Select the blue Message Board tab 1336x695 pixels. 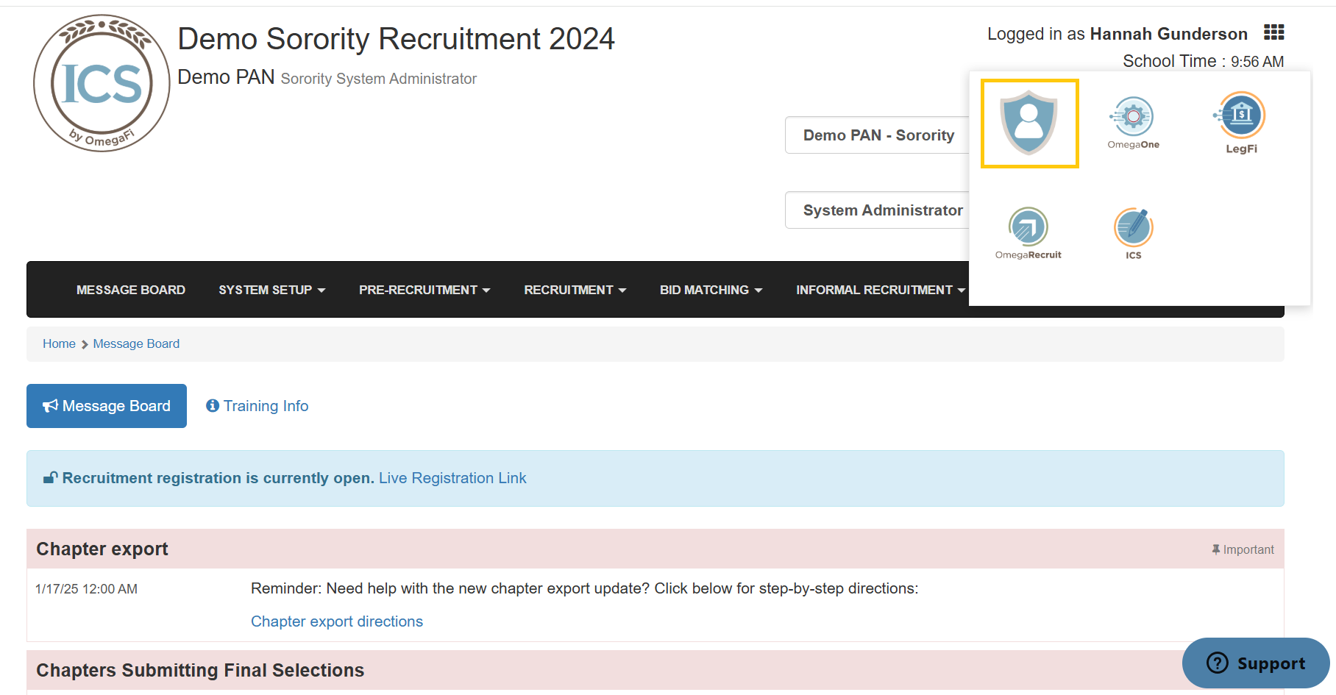tap(107, 406)
